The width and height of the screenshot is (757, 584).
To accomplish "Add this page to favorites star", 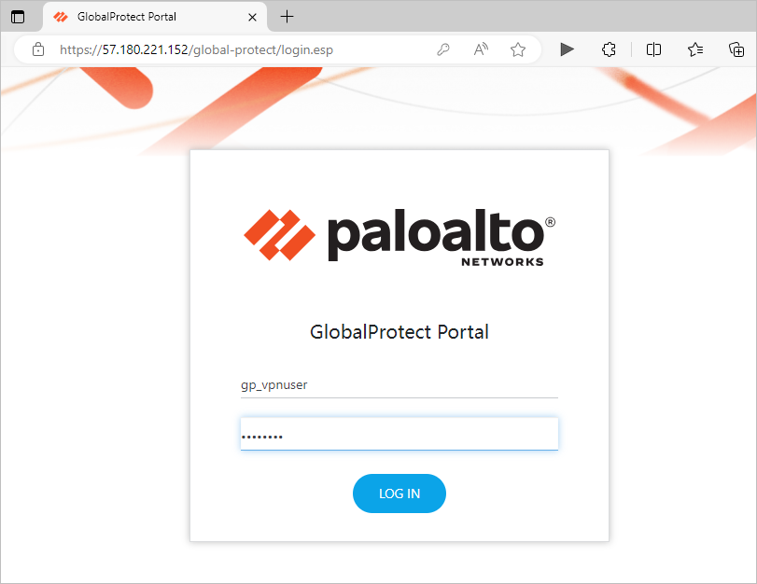I will coord(517,49).
